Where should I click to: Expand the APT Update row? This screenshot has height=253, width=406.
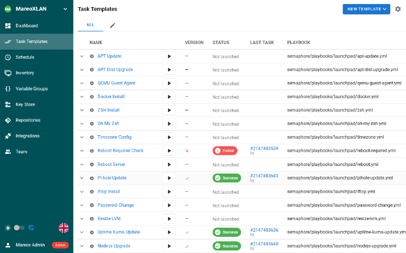[82, 56]
